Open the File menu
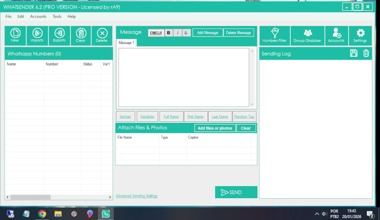The image size is (380, 220). (x=9, y=17)
